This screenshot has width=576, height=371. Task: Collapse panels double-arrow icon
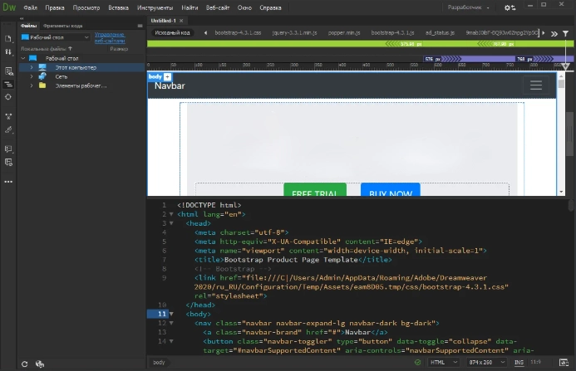22,18
